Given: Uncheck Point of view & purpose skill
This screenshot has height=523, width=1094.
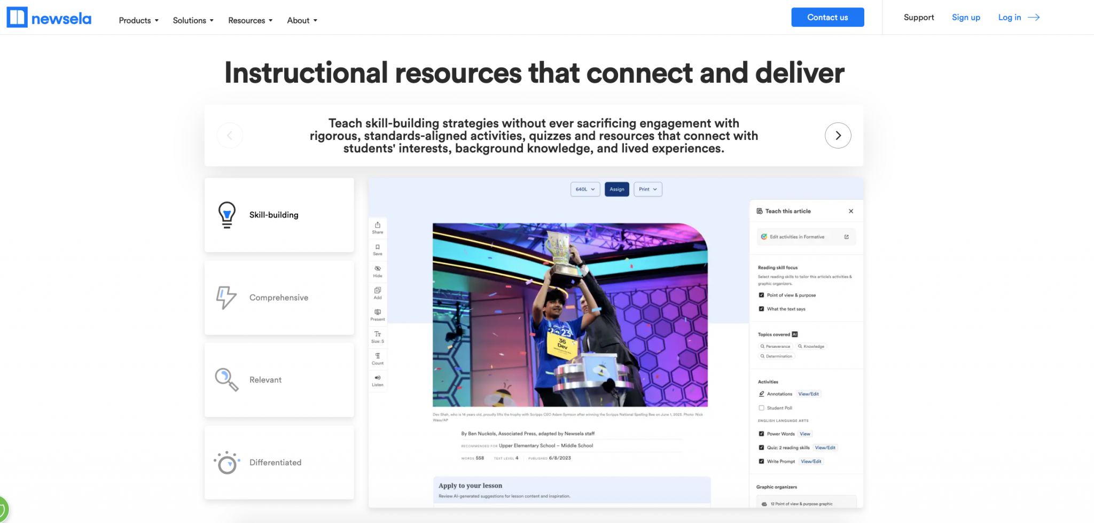Looking at the screenshot, I should [761, 295].
